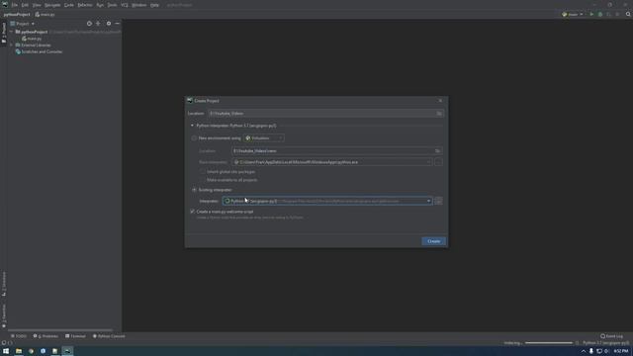
Task: Close the Create Project dialog
Action: tap(440, 101)
